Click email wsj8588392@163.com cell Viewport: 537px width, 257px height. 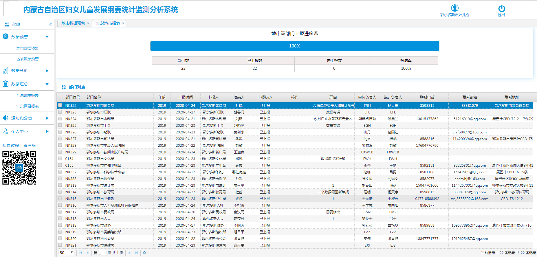click(x=470, y=199)
